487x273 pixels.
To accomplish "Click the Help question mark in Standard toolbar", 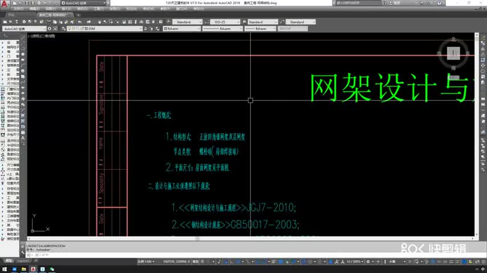I will tap(161, 22).
